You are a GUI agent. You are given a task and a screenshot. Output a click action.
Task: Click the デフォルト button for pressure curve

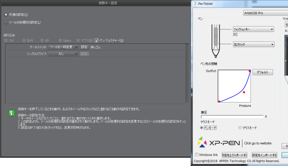[x=263, y=72]
